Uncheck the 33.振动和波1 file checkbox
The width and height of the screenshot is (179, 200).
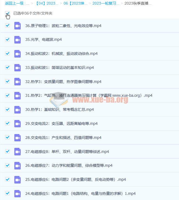(8, 68)
